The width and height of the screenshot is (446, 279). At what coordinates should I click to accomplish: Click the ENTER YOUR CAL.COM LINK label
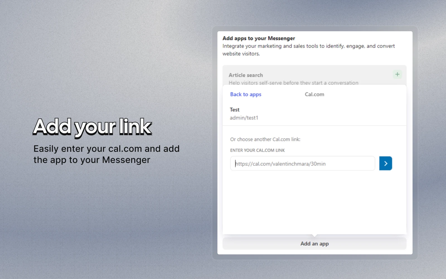[x=257, y=150]
